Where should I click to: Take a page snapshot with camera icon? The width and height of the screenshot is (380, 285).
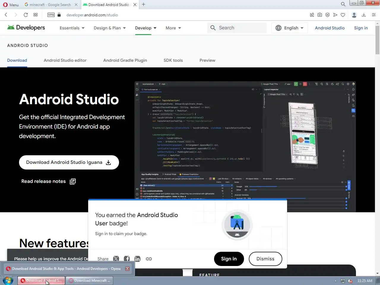320,15
